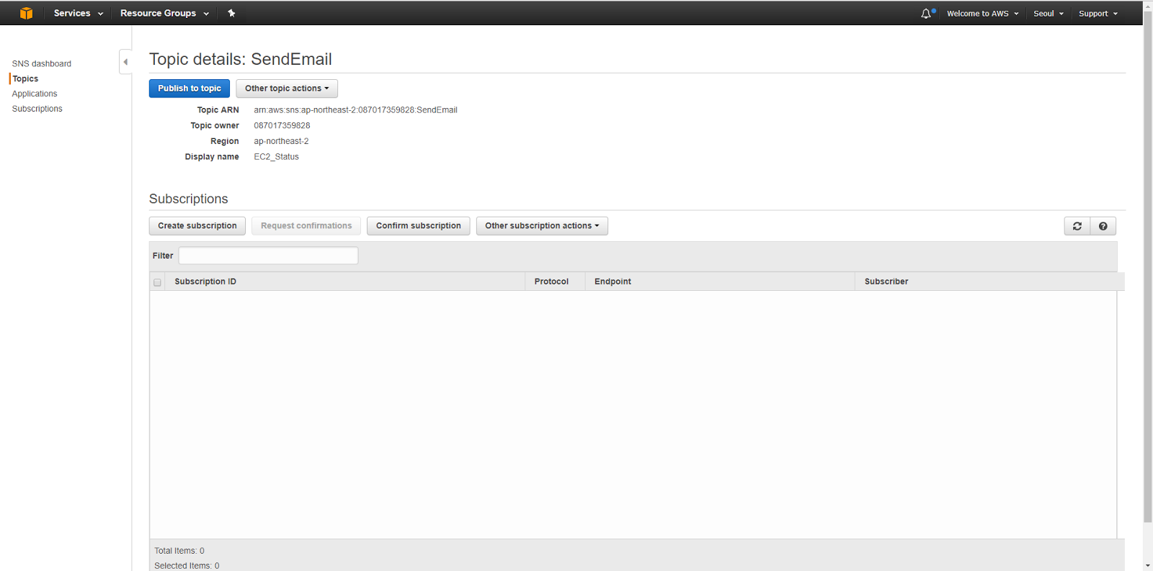Click the pin shortcuts icon in top bar
This screenshot has width=1153, height=571.
[x=231, y=13]
